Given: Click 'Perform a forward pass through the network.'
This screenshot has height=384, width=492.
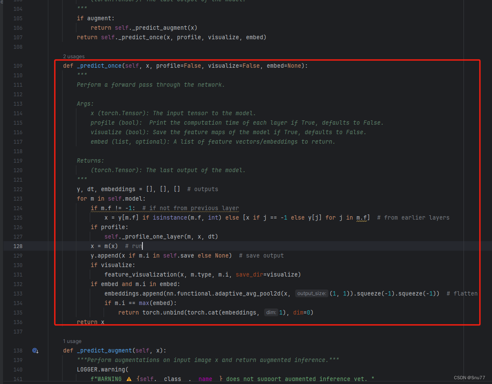Looking at the screenshot, I should coord(151,85).
